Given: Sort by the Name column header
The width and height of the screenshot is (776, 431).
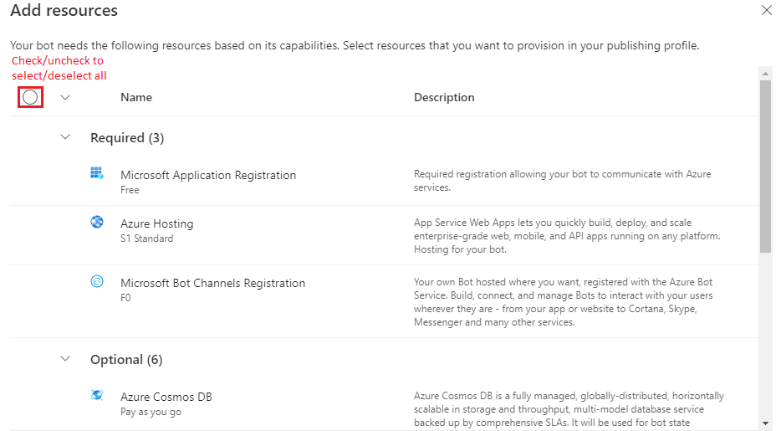Looking at the screenshot, I should click(x=136, y=97).
